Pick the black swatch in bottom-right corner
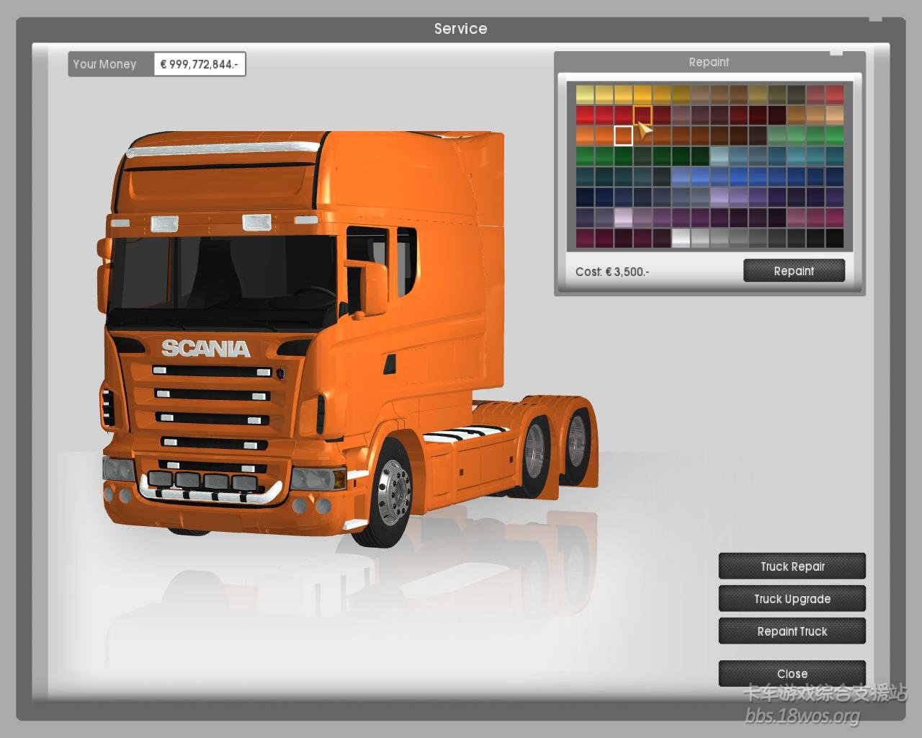Viewport: 922px width, 738px height. pos(834,238)
